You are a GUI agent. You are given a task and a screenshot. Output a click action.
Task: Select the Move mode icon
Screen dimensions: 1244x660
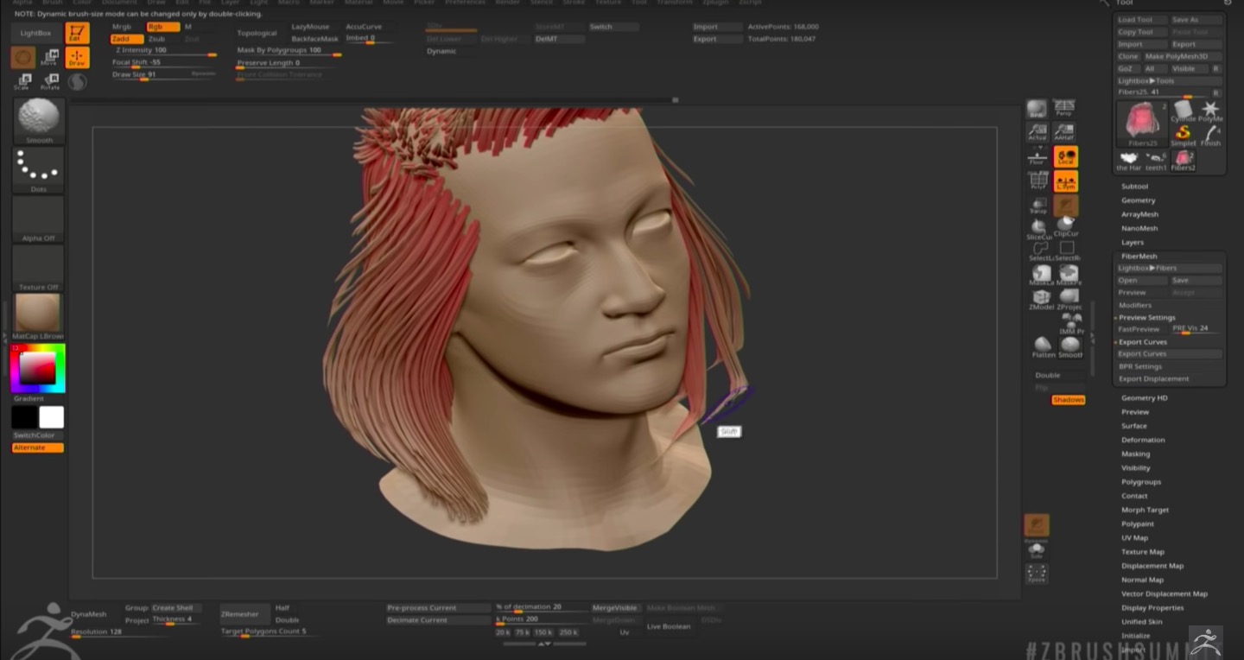pyautogui.click(x=51, y=56)
